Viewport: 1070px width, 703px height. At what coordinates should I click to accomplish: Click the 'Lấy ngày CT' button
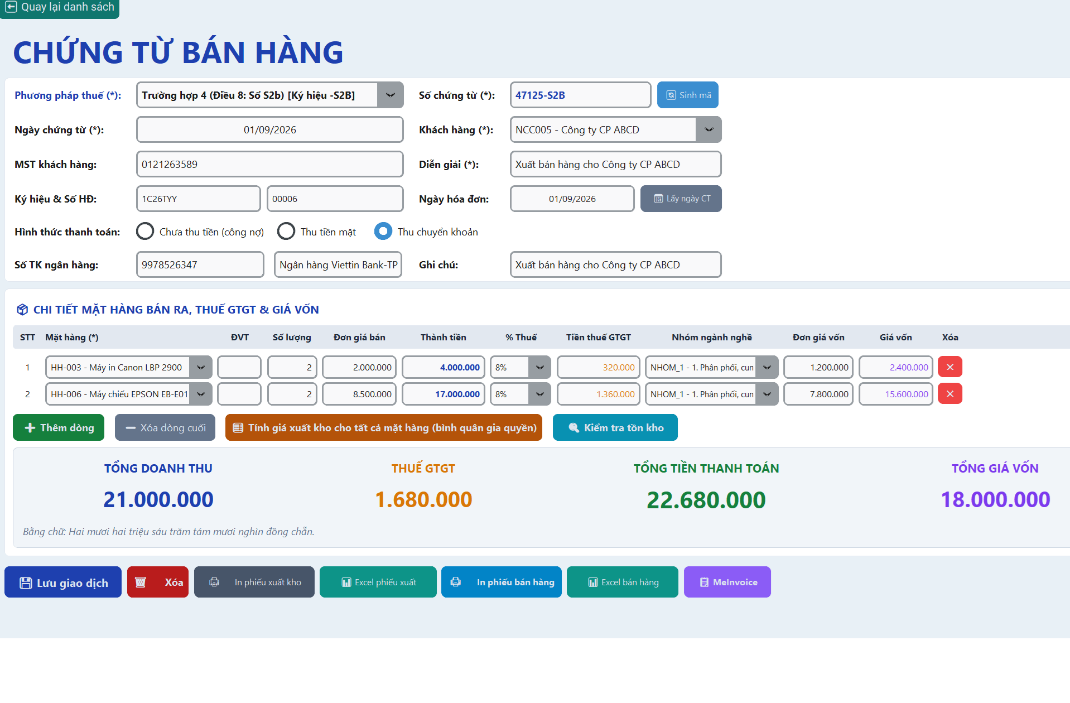point(681,199)
